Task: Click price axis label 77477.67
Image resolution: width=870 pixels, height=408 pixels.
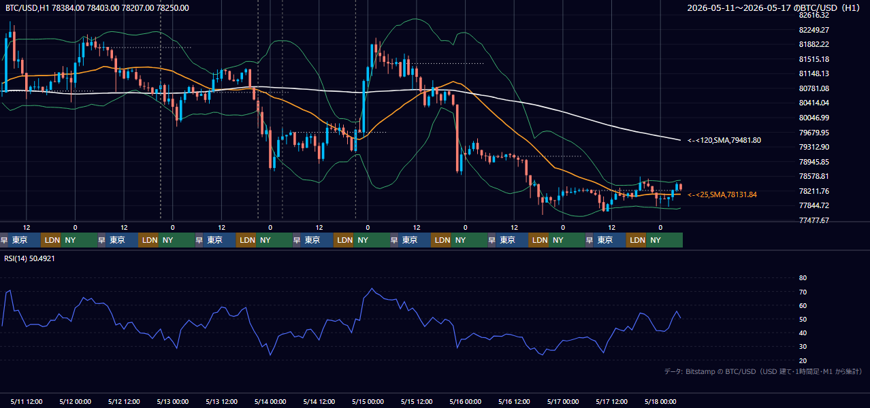Action: click(814, 220)
